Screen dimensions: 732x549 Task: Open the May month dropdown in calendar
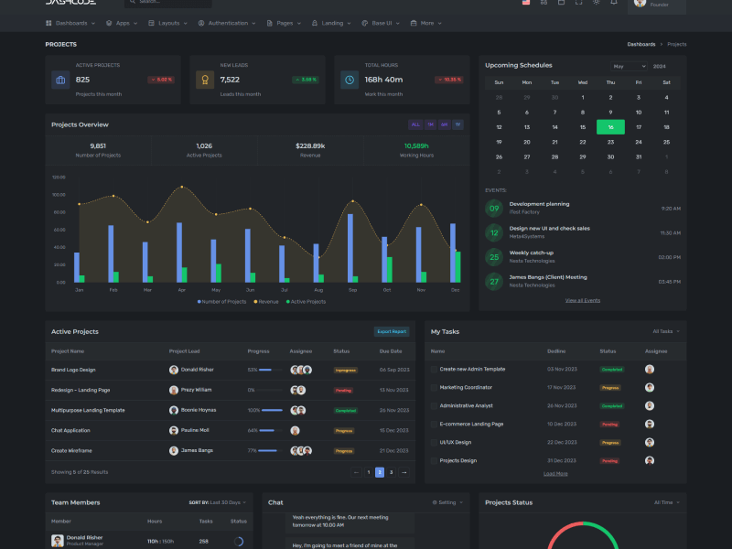tap(630, 67)
